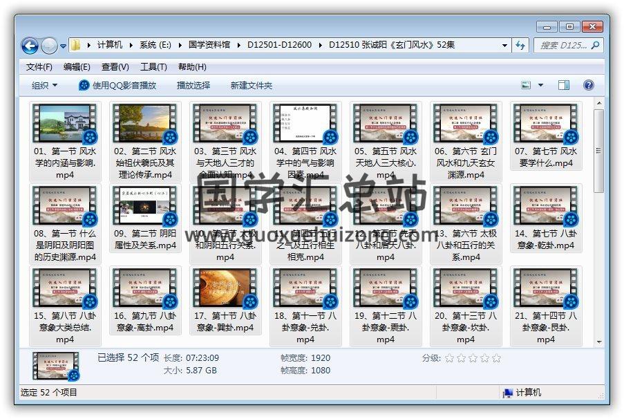Select video 01 第一节 风水学的内涵与影响
Screen dimensions: 624x419
[x=65, y=137]
